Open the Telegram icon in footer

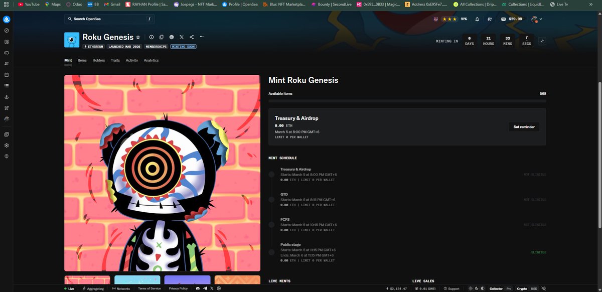(x=205, y=288)
